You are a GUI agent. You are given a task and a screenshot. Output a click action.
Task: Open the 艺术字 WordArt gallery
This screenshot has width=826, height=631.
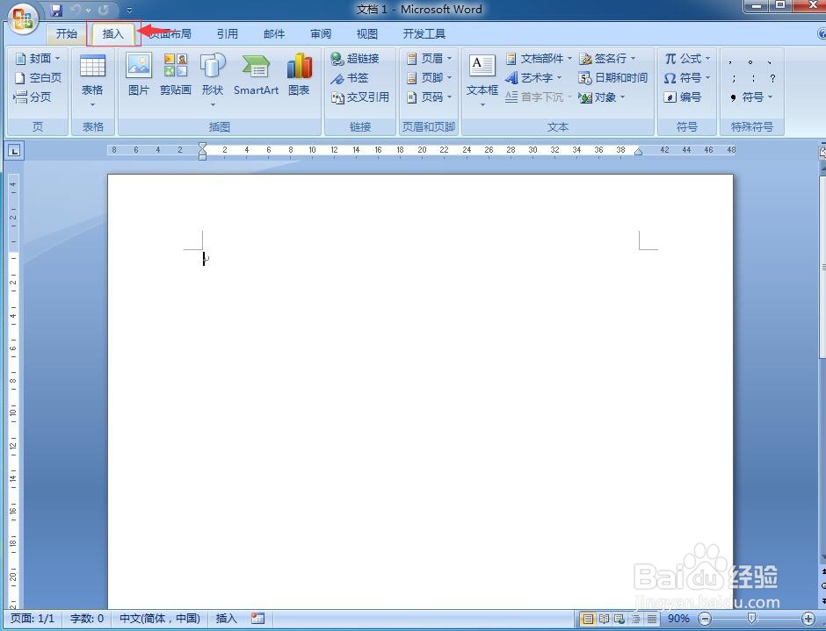(x=533, y=78)
